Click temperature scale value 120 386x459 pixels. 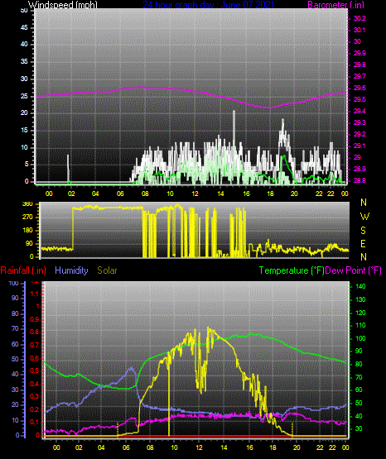click(360, 313)
